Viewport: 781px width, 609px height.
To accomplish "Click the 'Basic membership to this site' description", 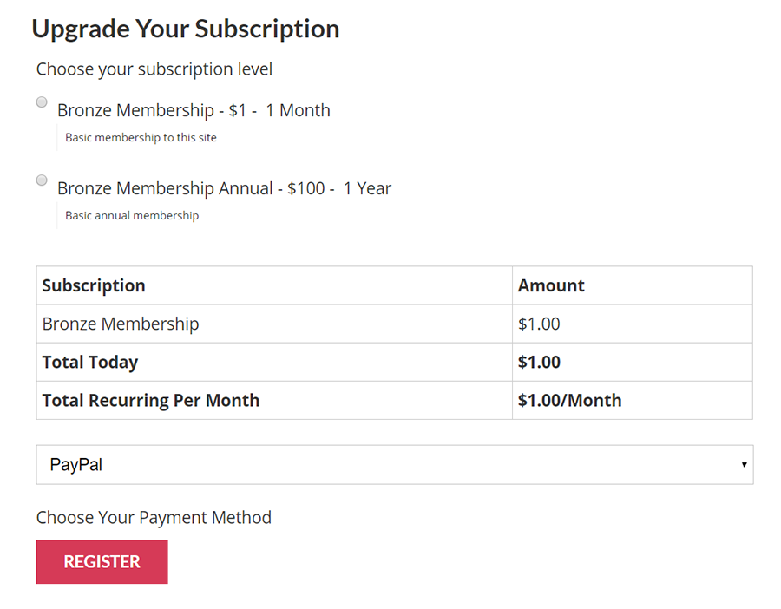I will (141, 137).
